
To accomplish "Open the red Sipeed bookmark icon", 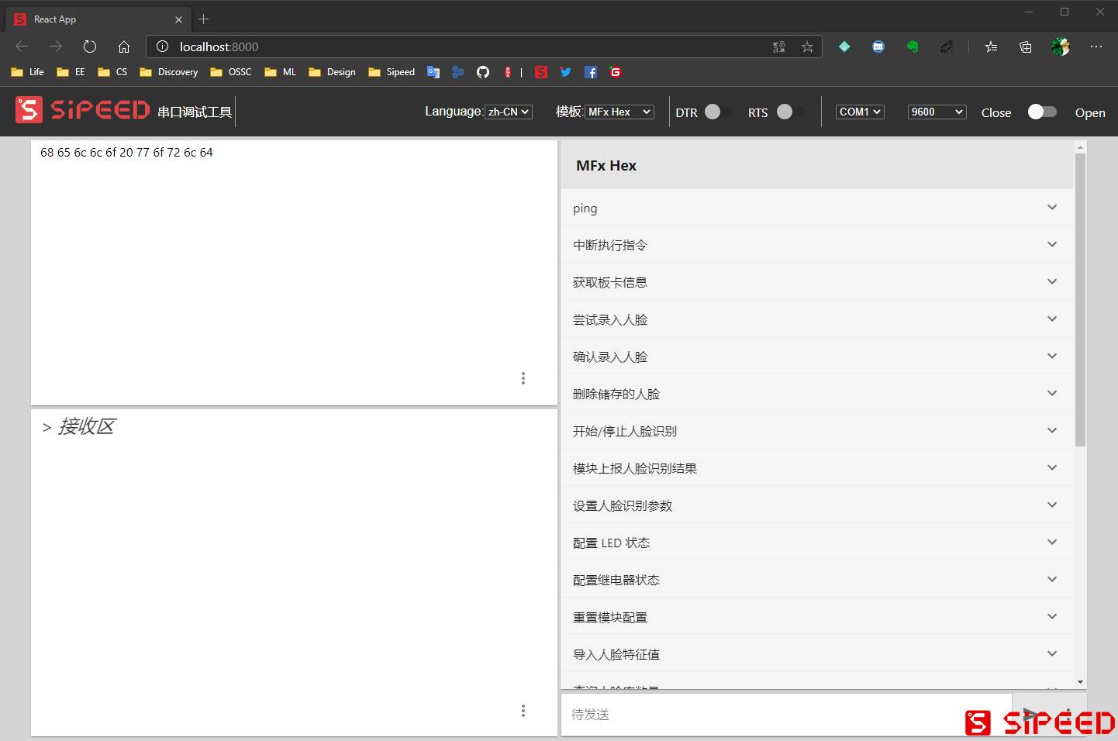I will click(541, 72).
